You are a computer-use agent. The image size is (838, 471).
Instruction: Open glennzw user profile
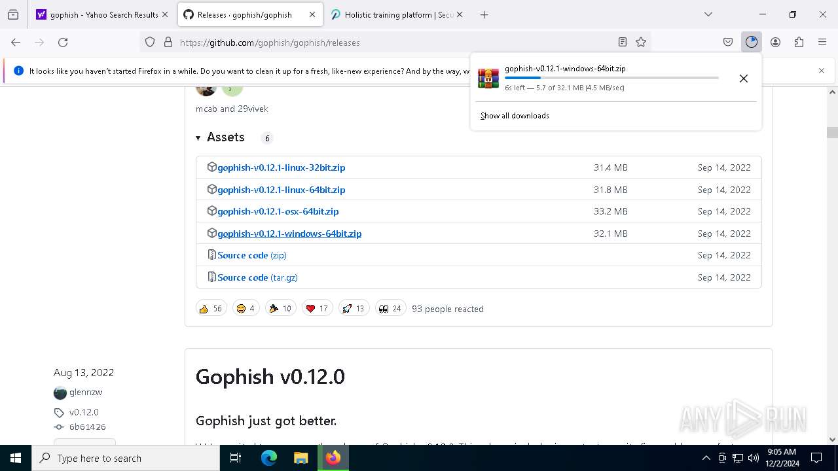[86, 392]
